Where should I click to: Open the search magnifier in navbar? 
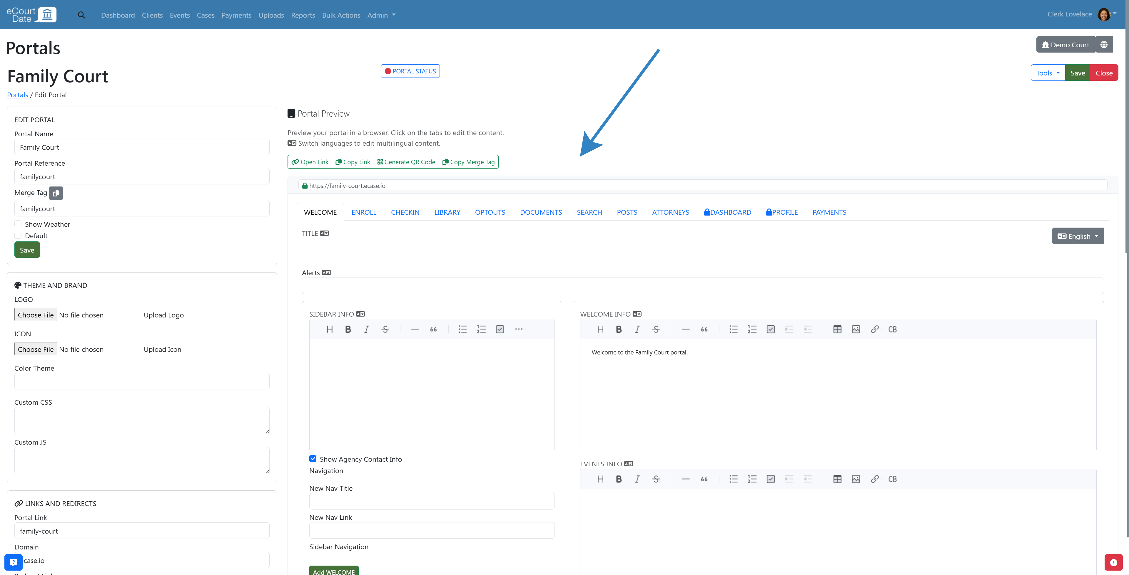coord(81,15)
